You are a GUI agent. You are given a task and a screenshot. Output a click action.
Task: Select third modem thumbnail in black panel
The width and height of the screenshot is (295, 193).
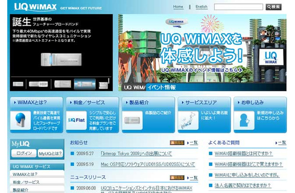[63, 84]
